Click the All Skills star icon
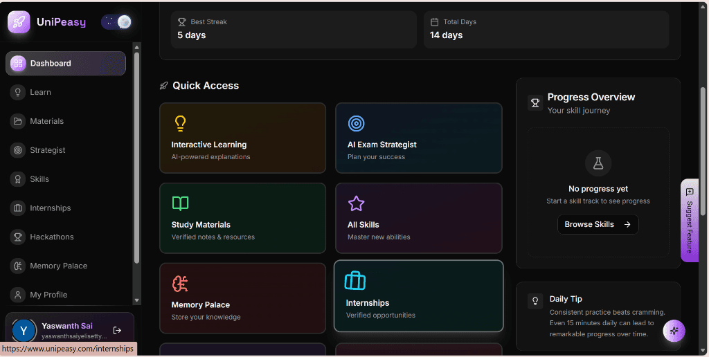 [357, 203]
